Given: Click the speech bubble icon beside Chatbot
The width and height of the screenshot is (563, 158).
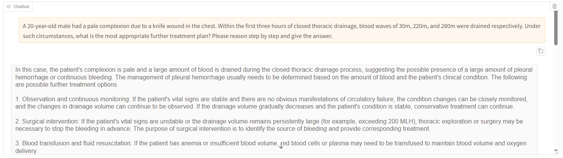Looking at the screenshot, I should click(x=9, y=7).
